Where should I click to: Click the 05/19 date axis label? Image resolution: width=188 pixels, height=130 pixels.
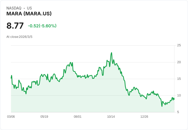(x=44, y=117)
